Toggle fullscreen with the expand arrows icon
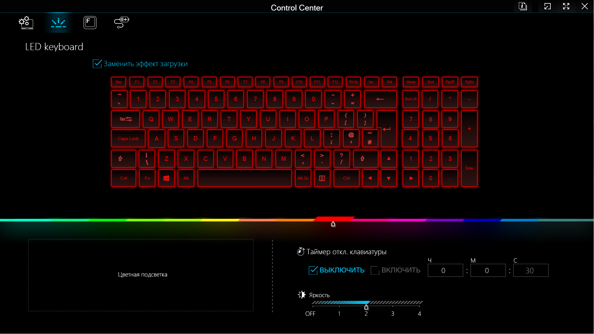Viewport: 594px width, 334px height. 566,6
